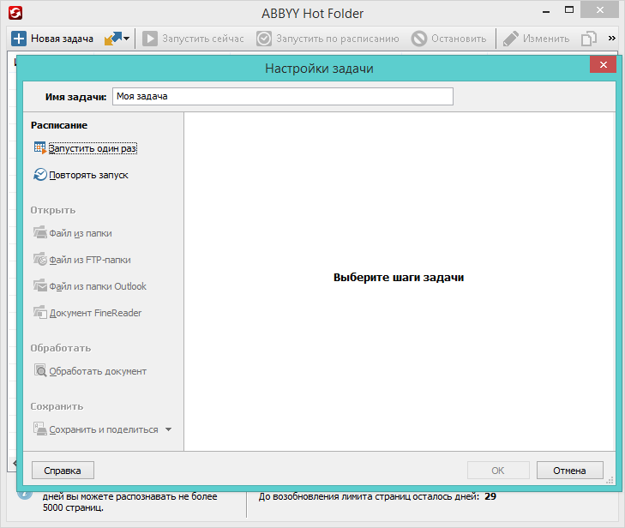Click the Outlook mail folder icon
The image size is (625, 528).
pos(39,285)
